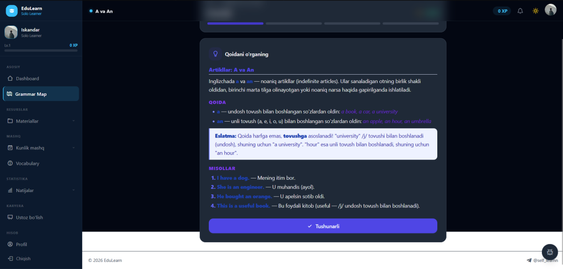This screenshot has width=563, height=269.
Task: Open the notifications bell
Action: [x=520, y=11]
